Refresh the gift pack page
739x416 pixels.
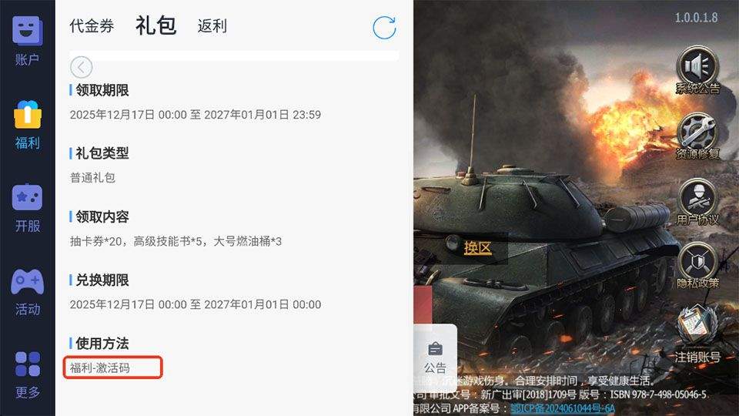(x=384, y=28)
